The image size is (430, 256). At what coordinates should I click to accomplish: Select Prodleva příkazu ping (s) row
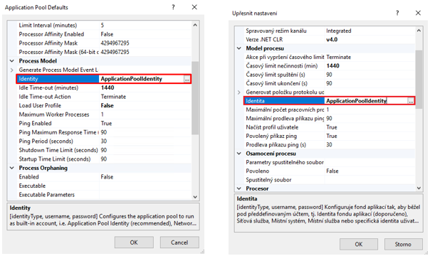[x=330, y=144]
